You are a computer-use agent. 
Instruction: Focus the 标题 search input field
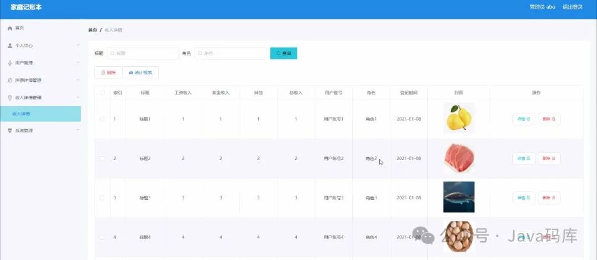click(143, 53)
